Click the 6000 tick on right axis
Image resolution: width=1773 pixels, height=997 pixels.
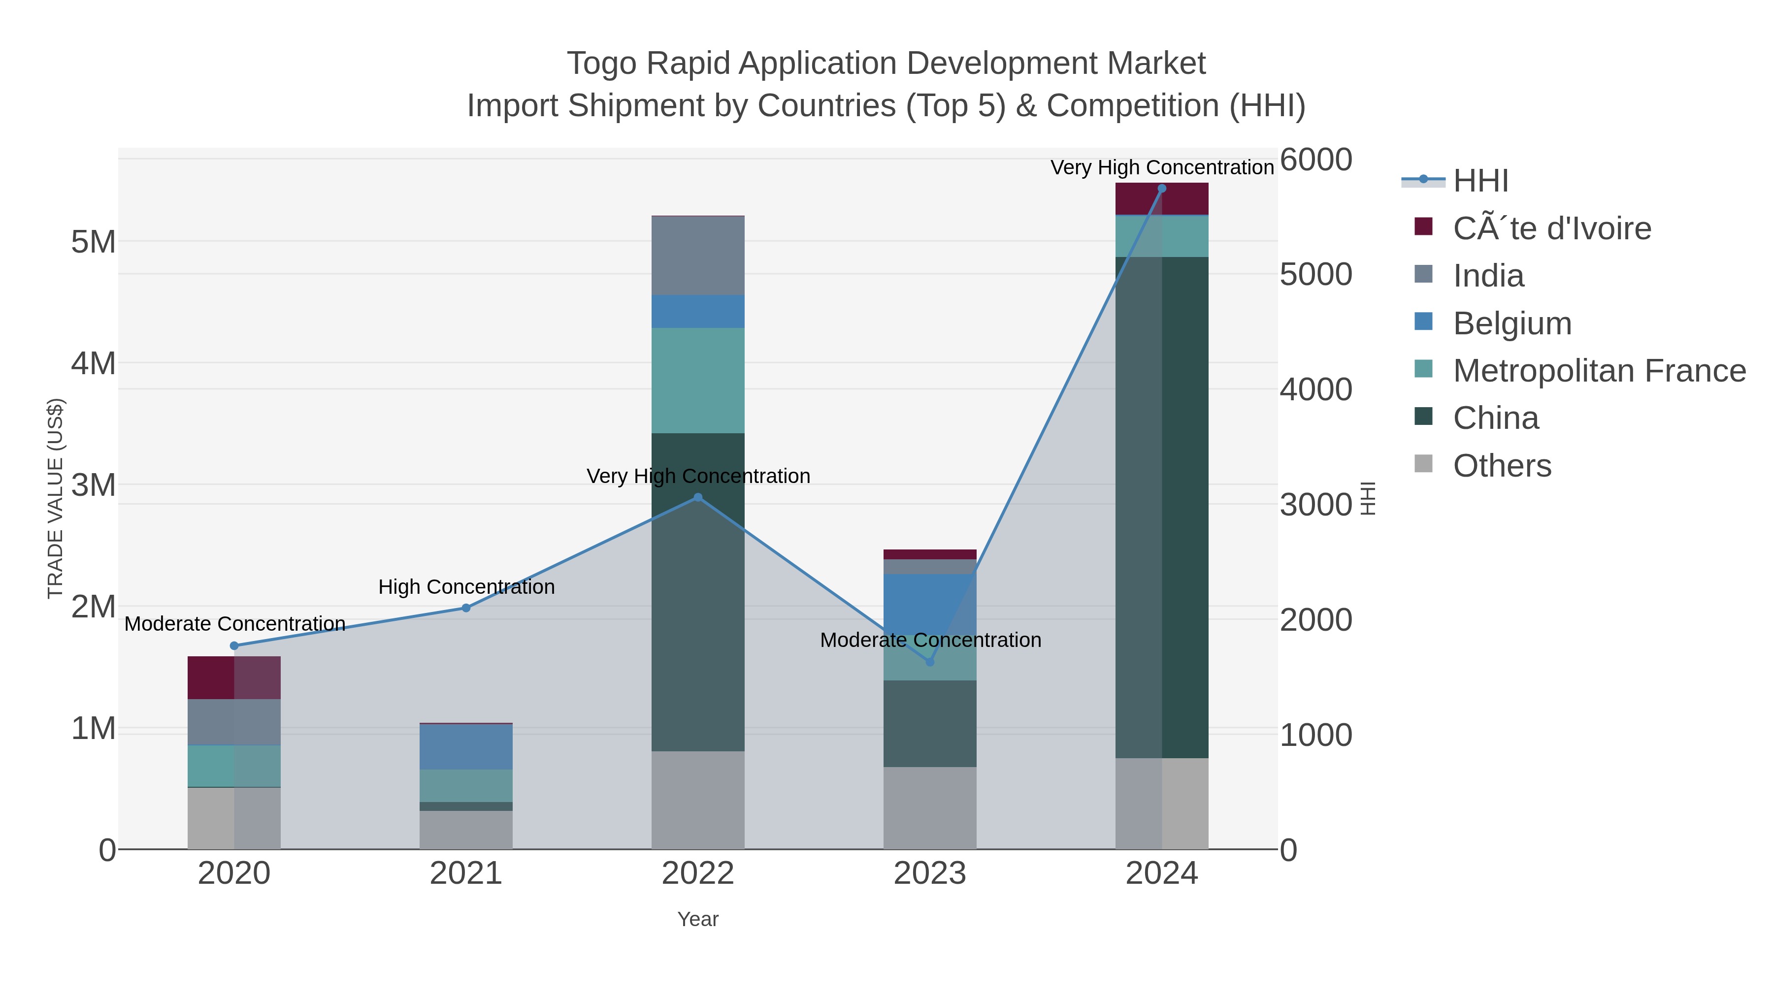coord(1316,160)
